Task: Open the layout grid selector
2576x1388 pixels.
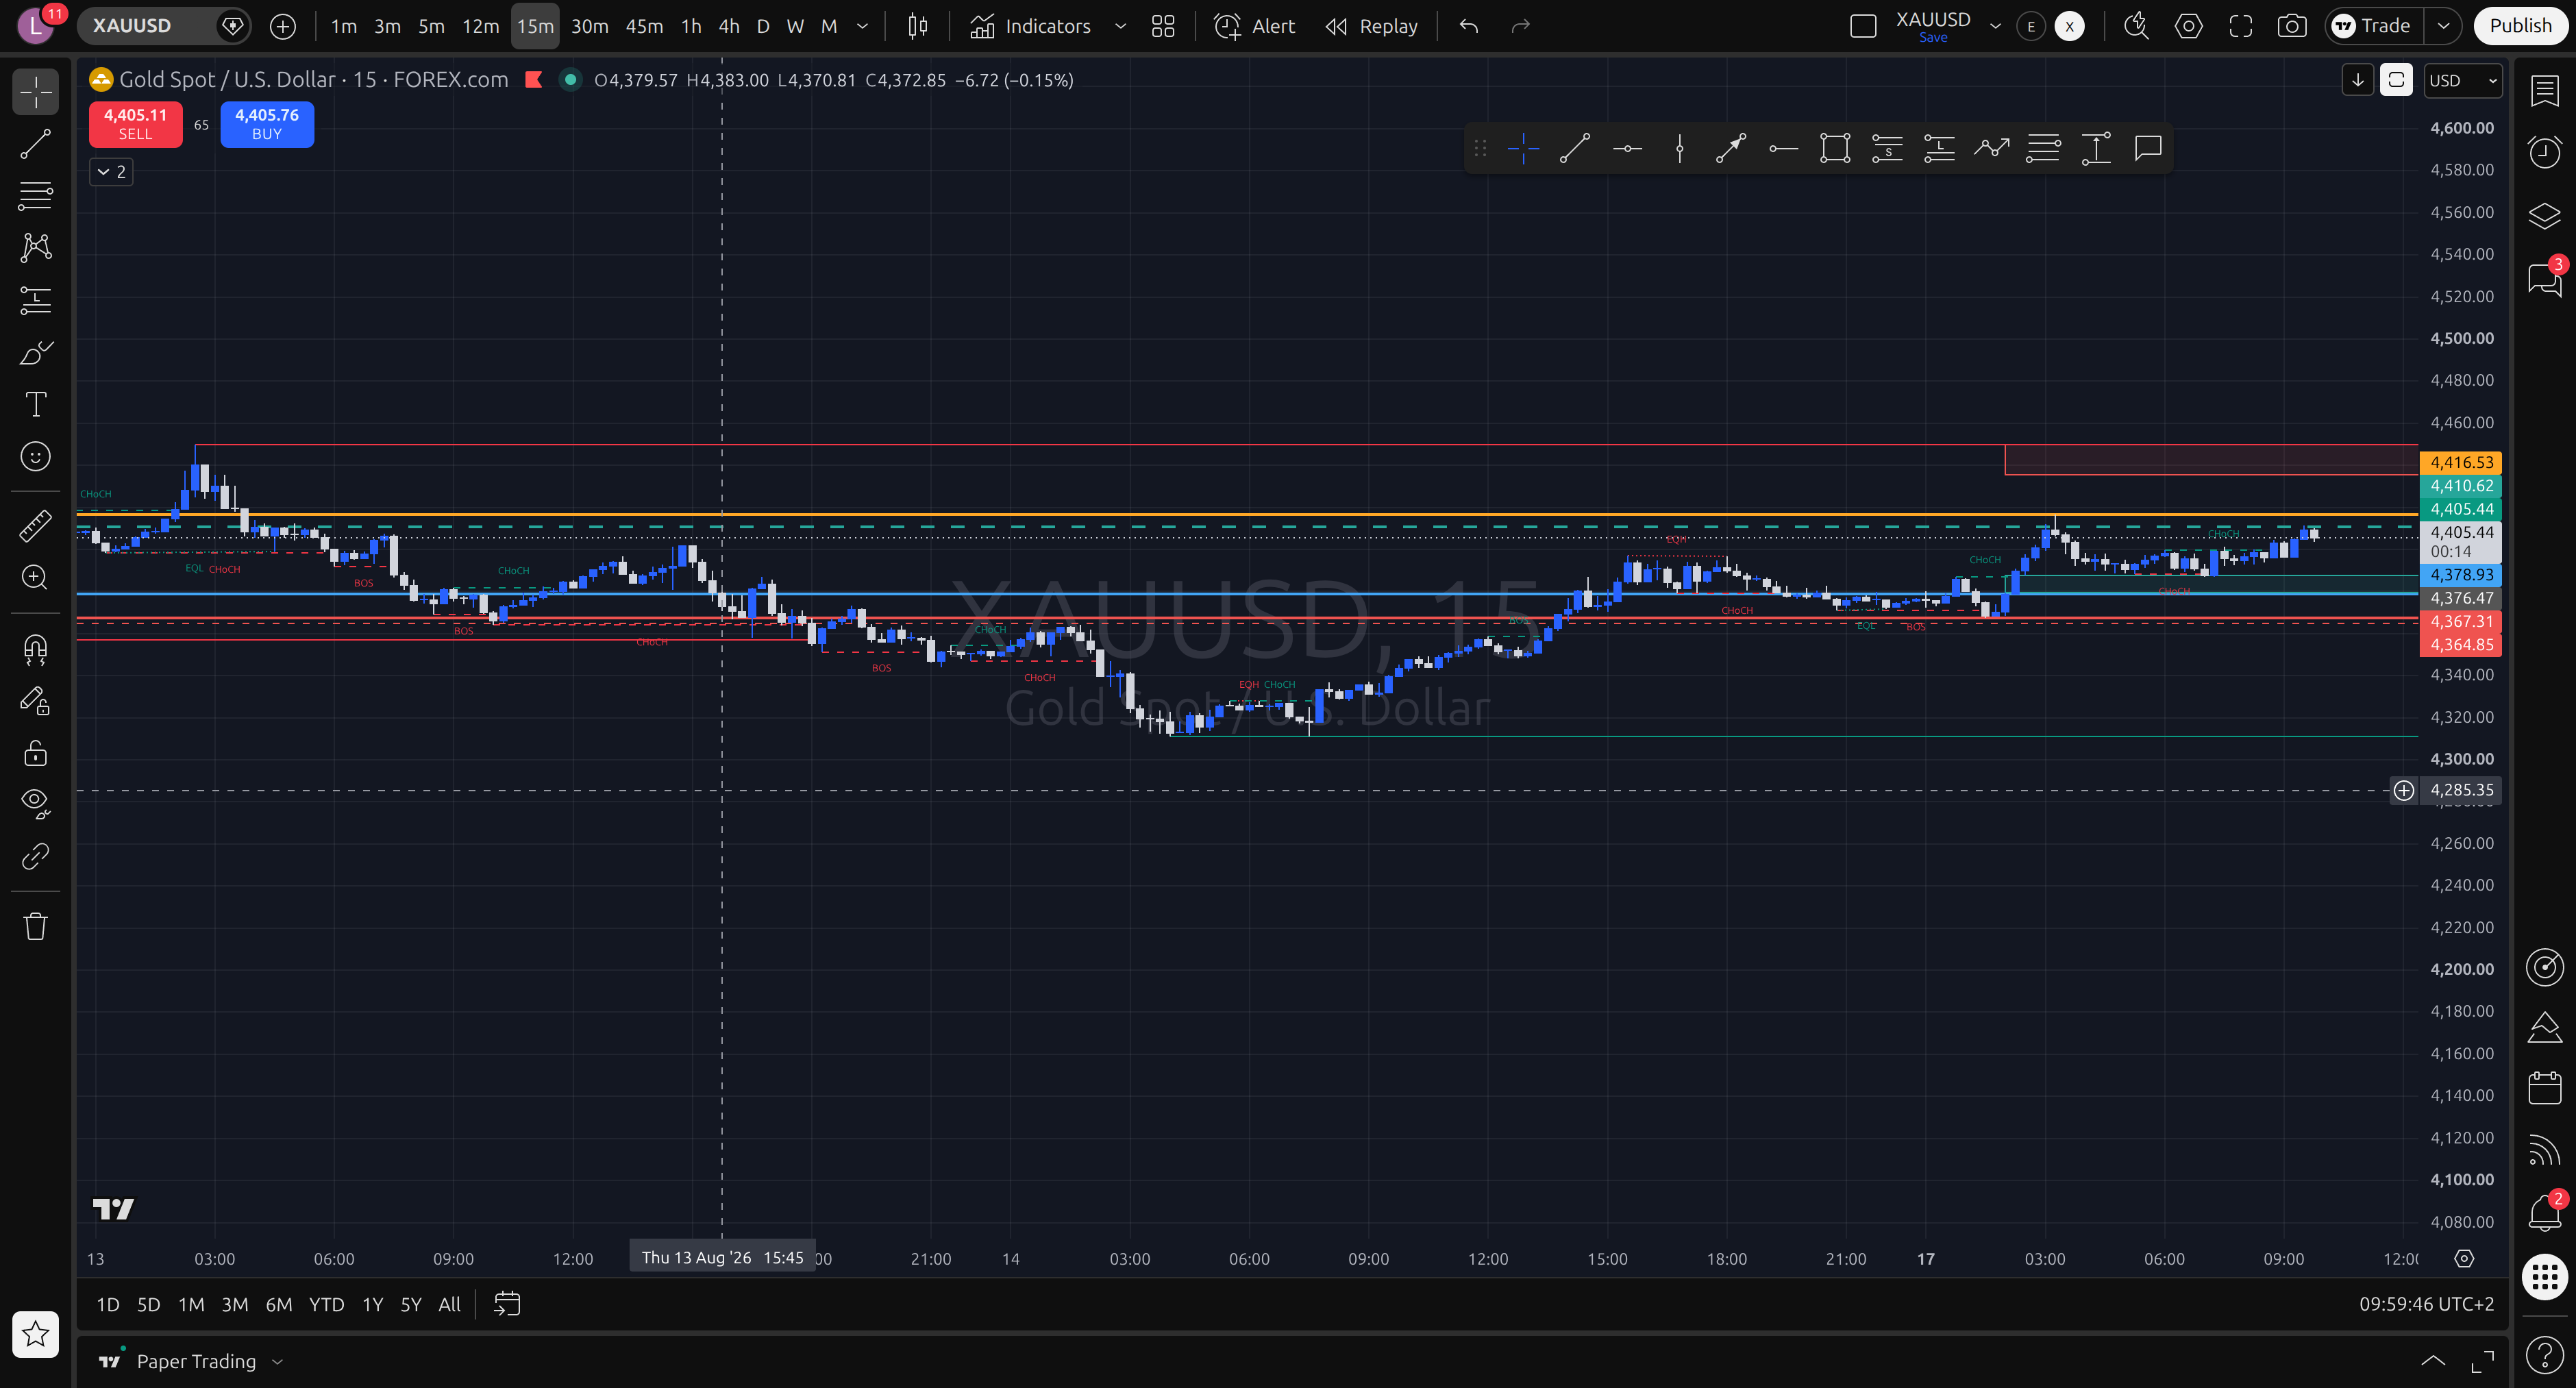Action: (x=1162, y=26)
